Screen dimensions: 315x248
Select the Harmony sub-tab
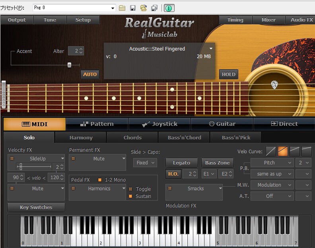click(x=81, y=138)
